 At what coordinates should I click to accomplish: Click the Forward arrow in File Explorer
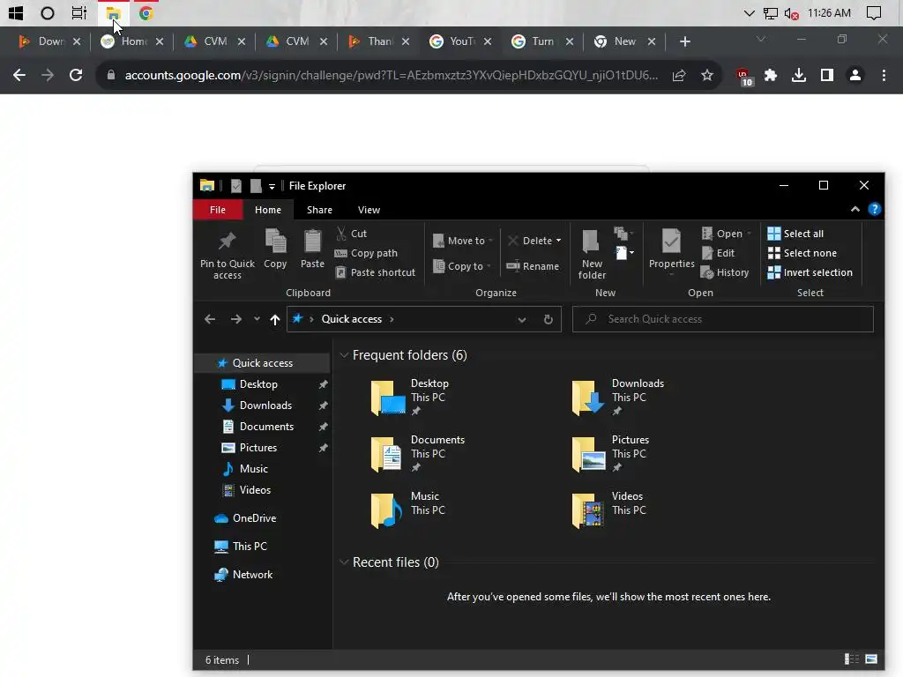[236, 319]
